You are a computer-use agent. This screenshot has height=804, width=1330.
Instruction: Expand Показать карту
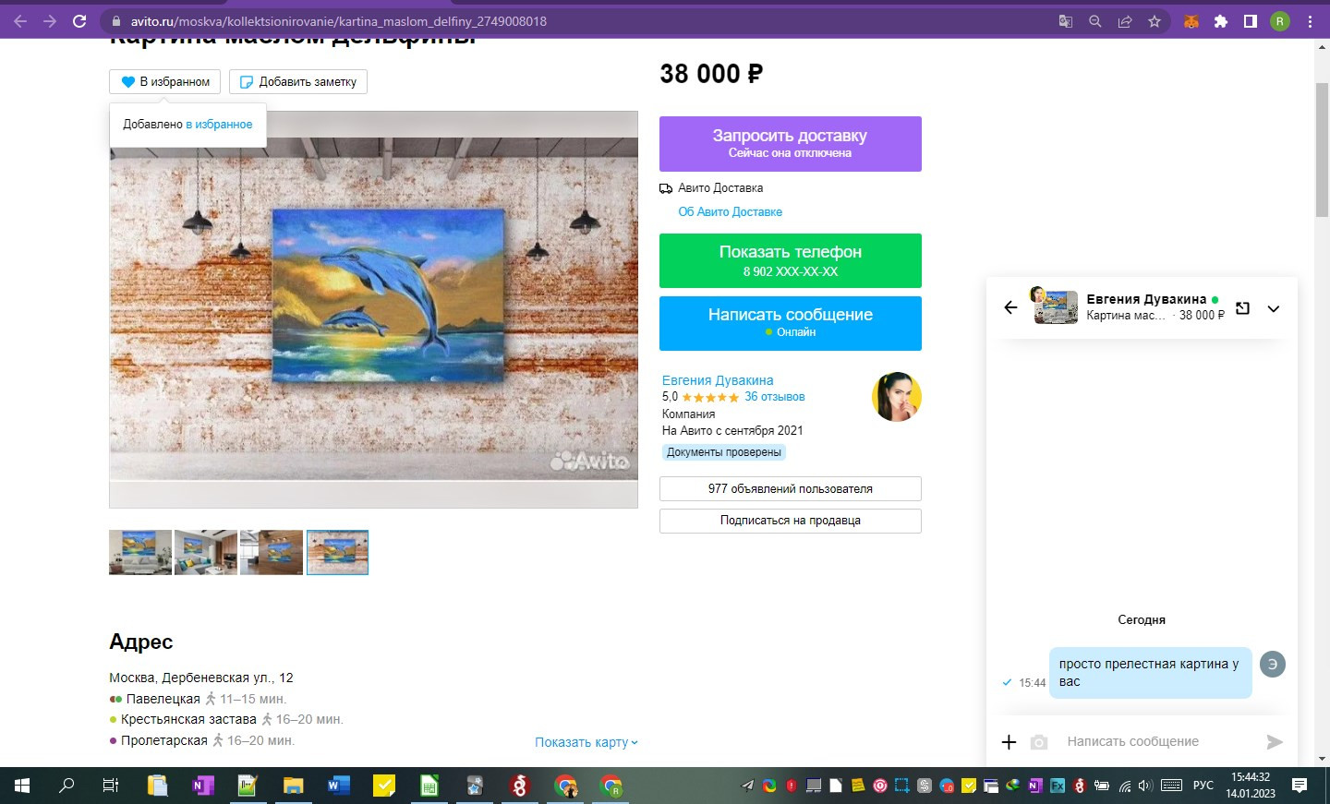586,742
